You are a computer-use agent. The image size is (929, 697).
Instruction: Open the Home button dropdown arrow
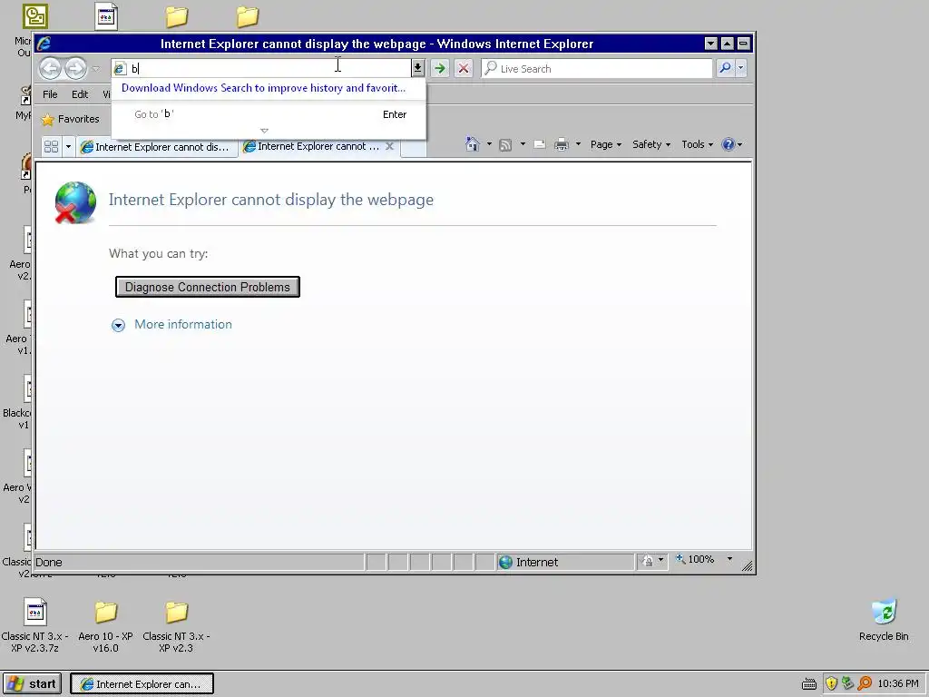click(x=489, y=144)
